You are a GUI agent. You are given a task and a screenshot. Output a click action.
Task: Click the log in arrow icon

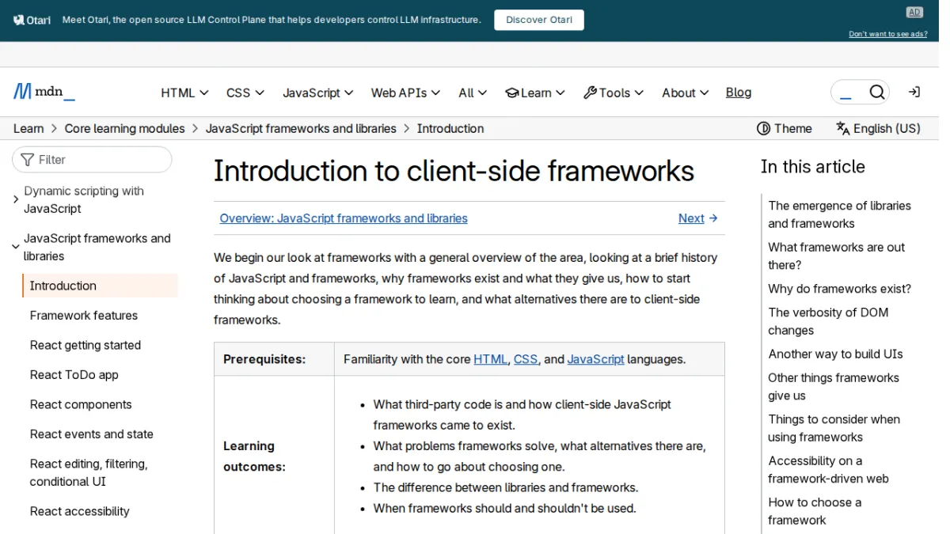pyautogui.click(x=914, y=93)
